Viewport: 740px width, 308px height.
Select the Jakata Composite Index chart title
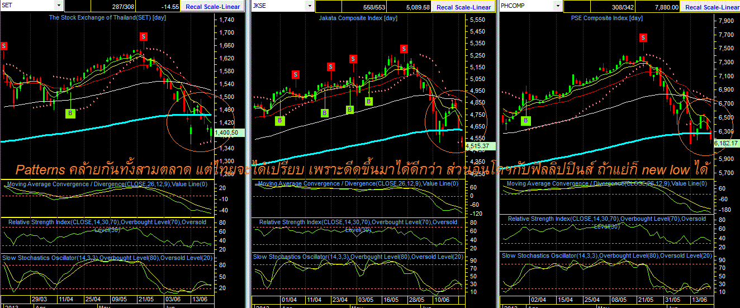pyautogui.click(x=358, y=18)
